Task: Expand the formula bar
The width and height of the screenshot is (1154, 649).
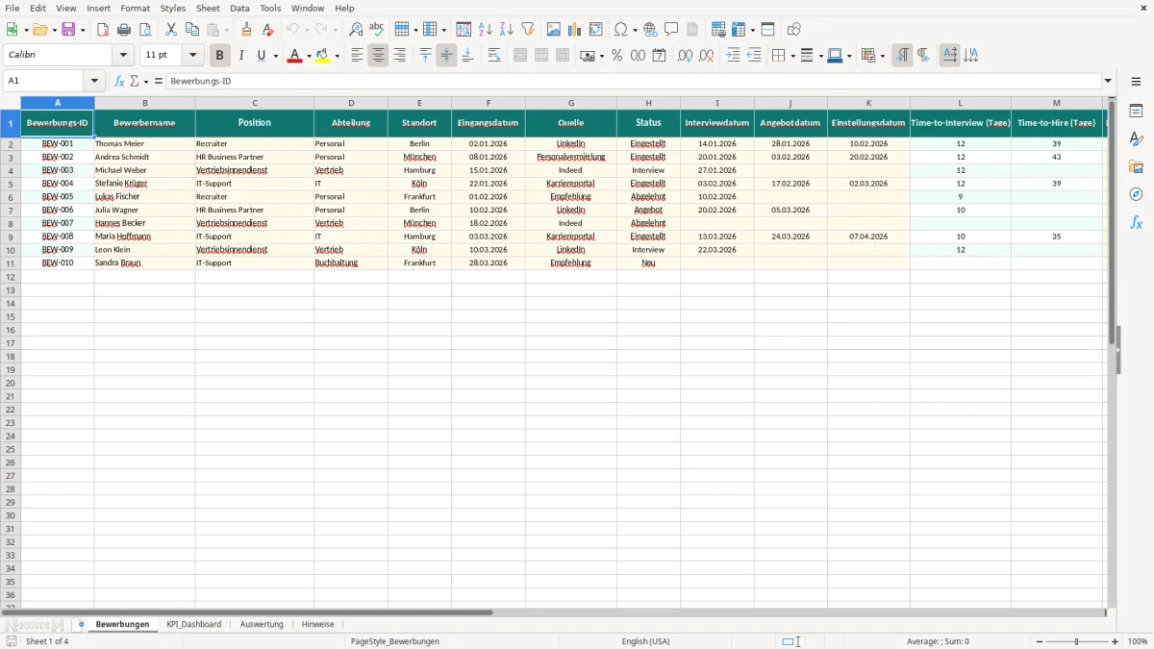Action: (x=1108, y=82)
